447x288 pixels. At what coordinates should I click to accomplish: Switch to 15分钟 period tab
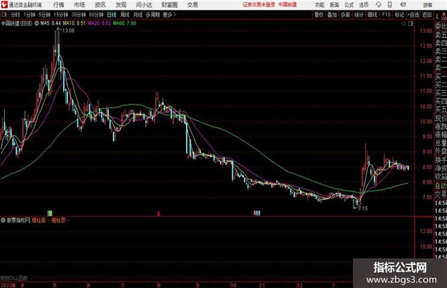61,15
